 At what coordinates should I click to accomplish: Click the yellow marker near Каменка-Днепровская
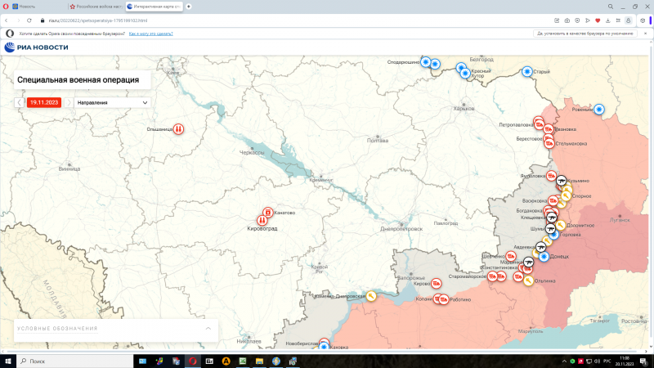[371, 295]
